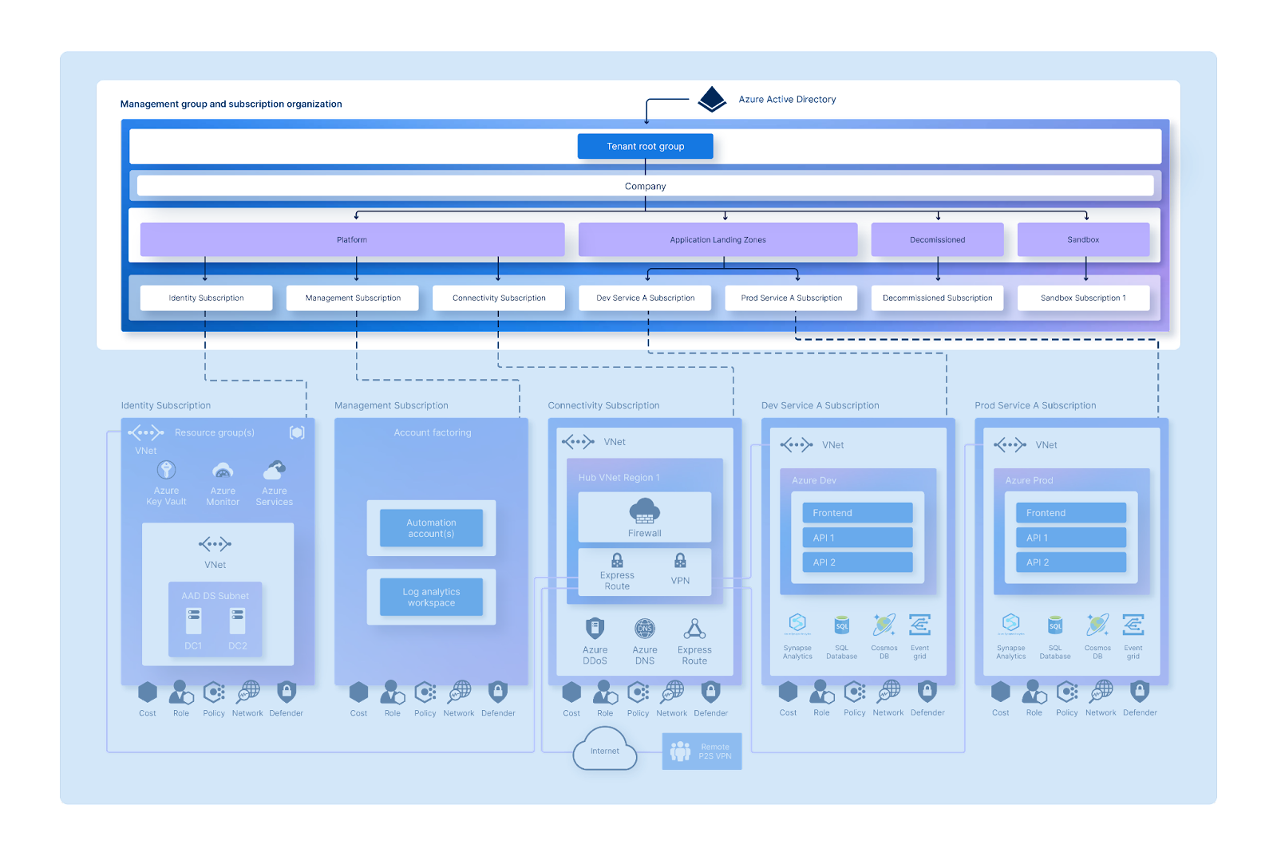1277x856 pixels.
Task: Click the VPN padlock icon in the hub
Action: 680,561
